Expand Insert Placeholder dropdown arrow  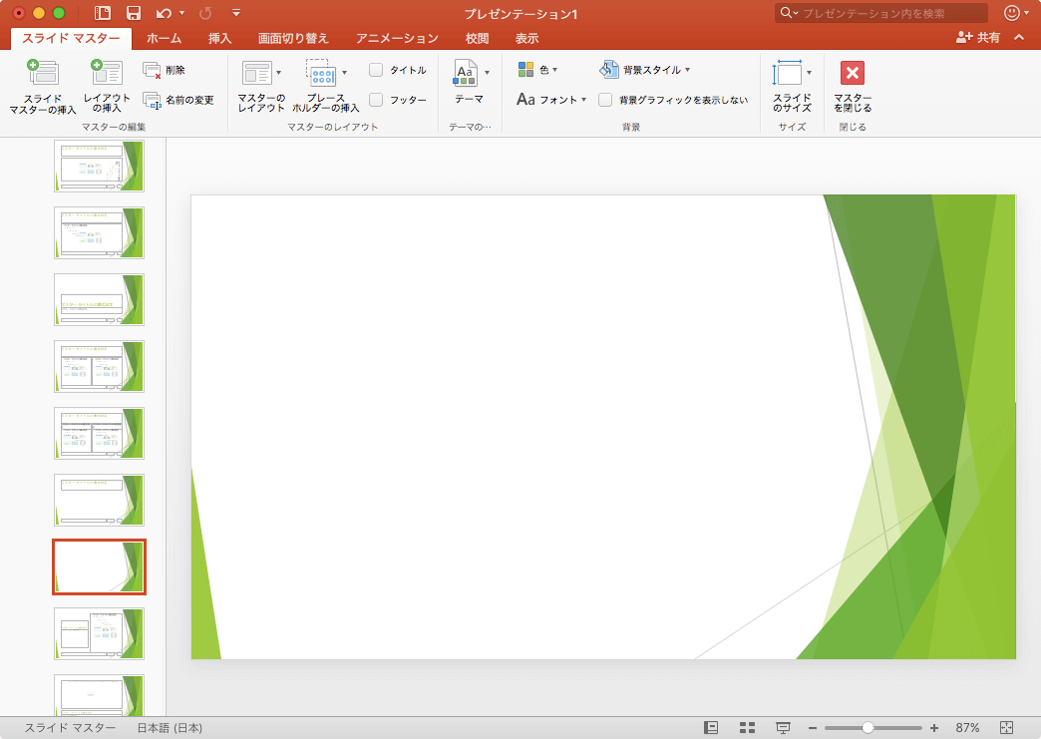345,73
